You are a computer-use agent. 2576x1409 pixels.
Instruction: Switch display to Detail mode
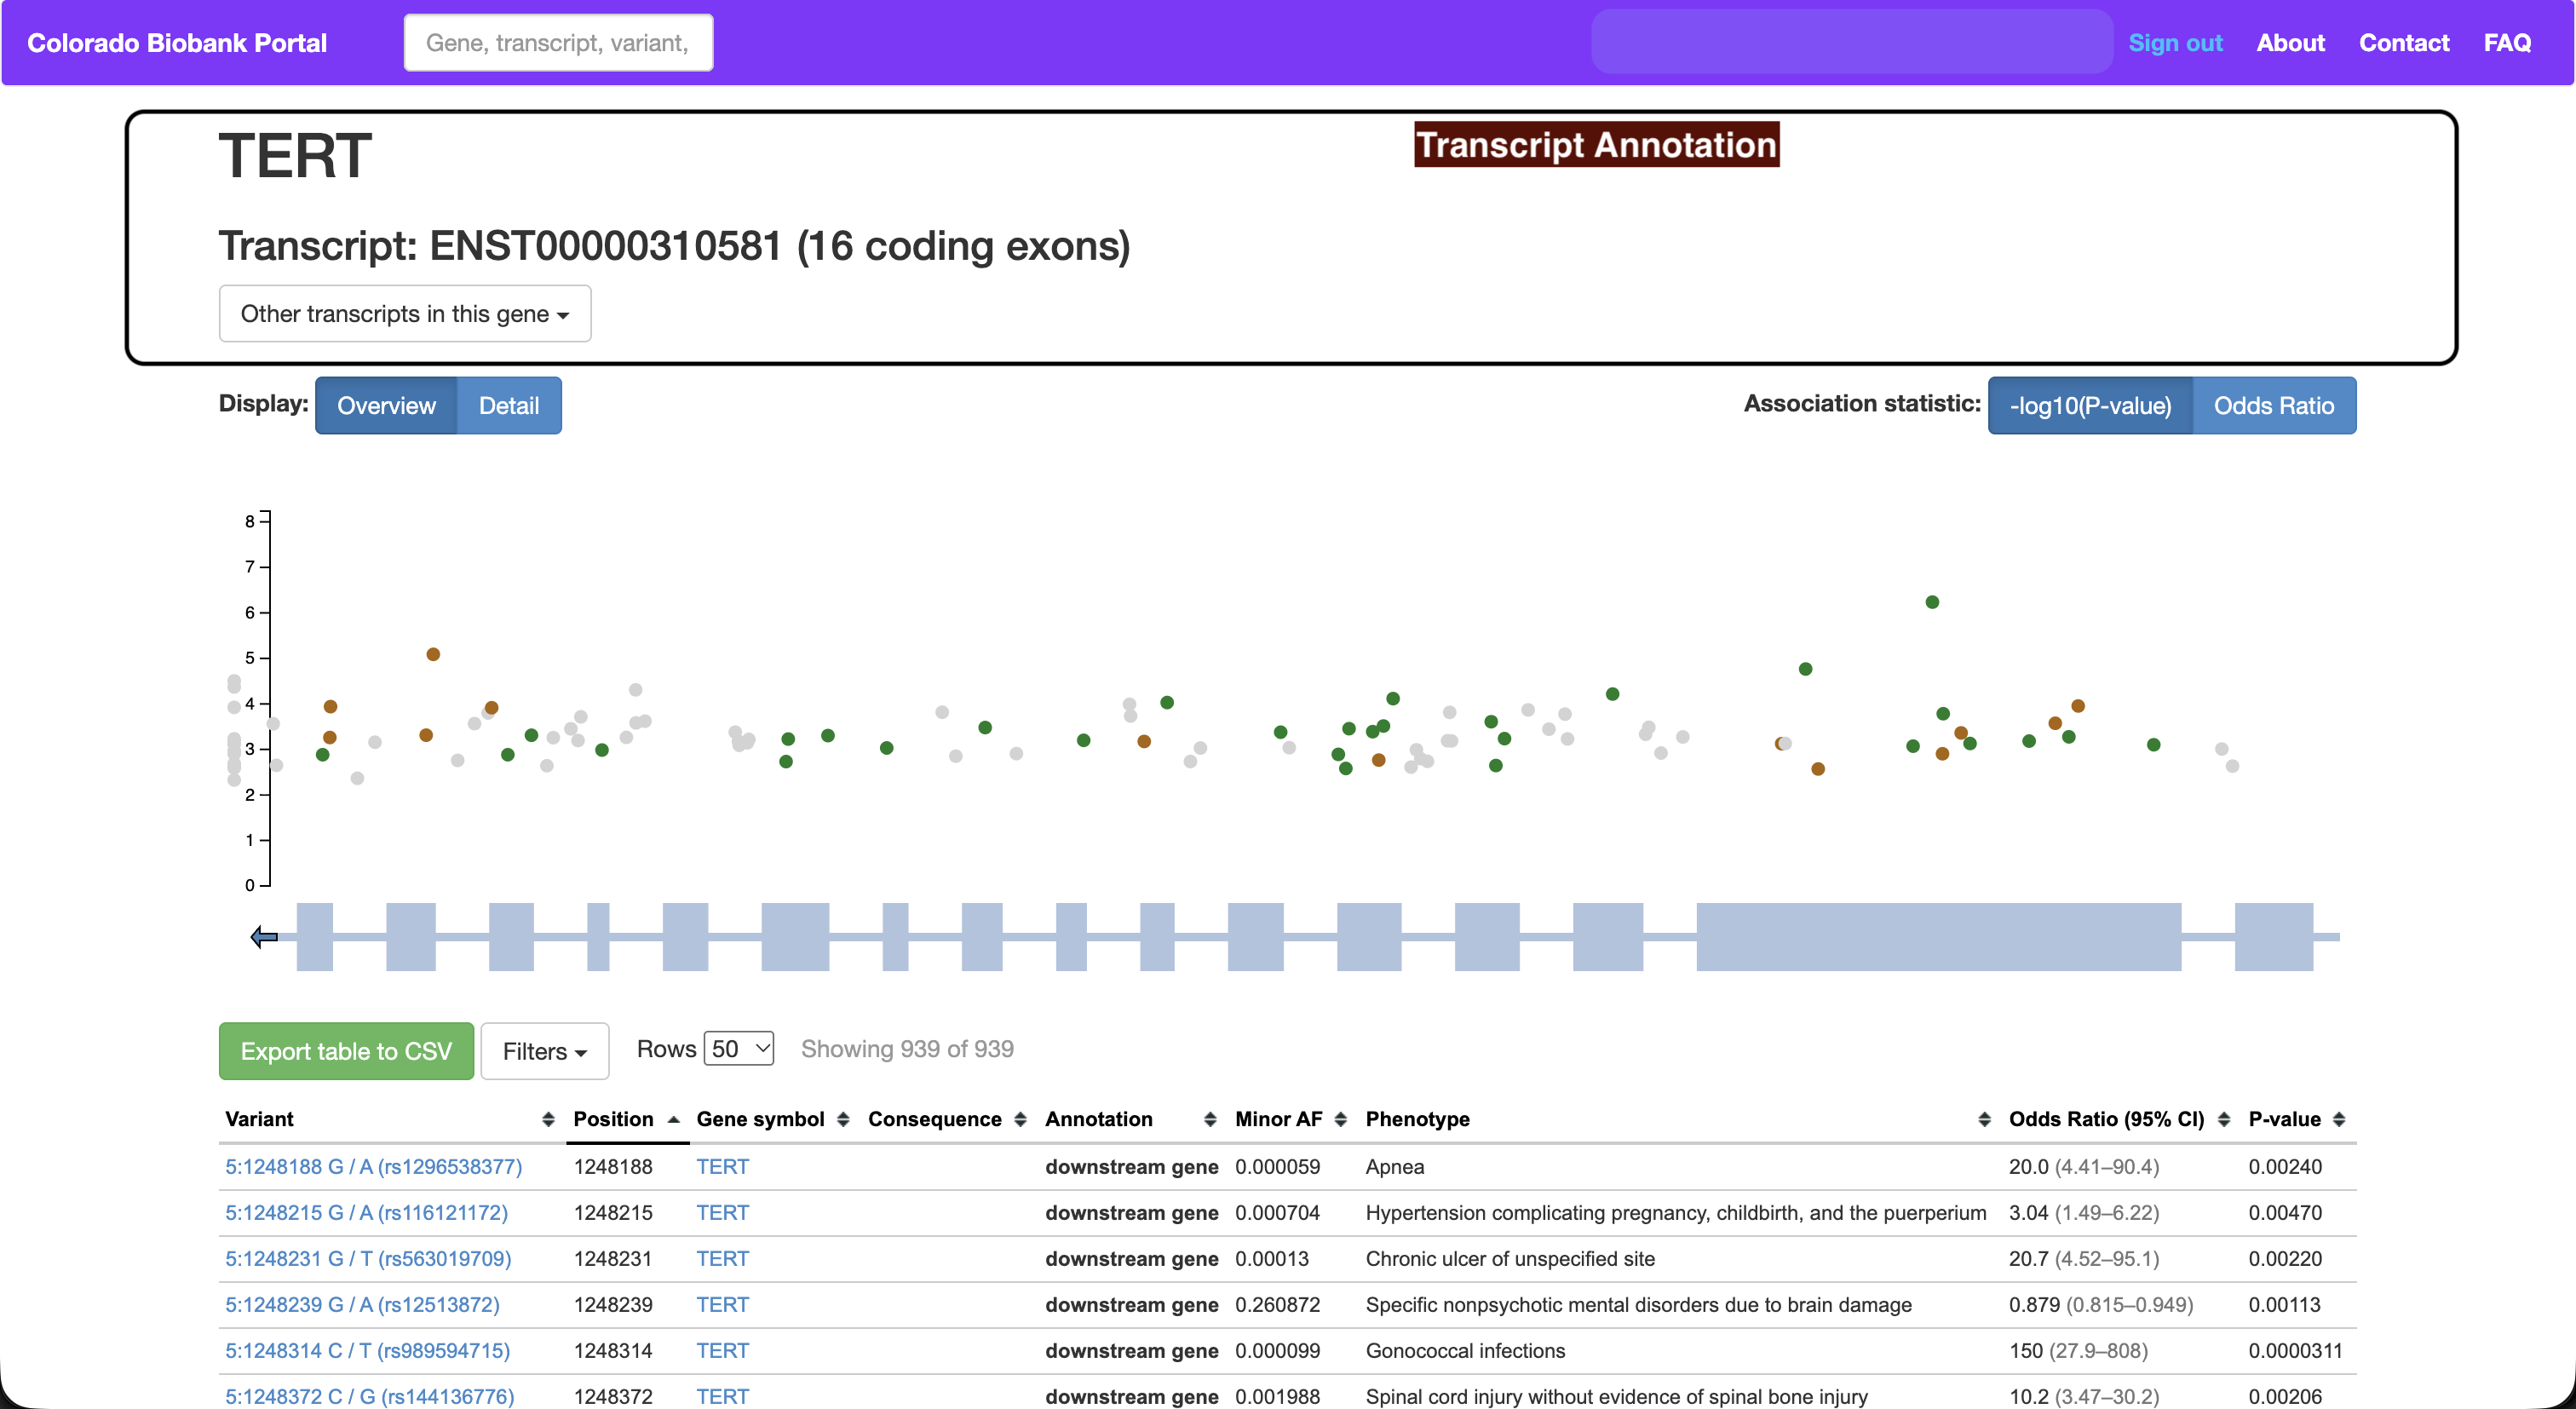point(509,406)
